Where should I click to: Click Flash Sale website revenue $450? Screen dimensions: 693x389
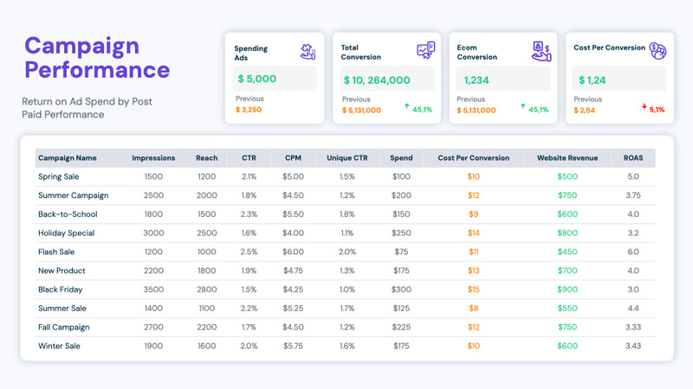pyautogui.click(x=567, y=252)
